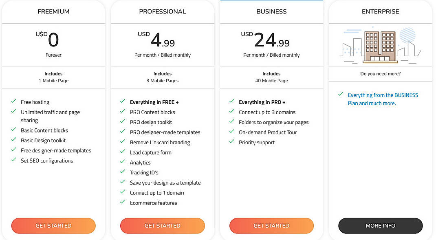Click the checkmark next to Connect up to 3 domains
This screenshot has width=436, height=240.
coord(231,112)
